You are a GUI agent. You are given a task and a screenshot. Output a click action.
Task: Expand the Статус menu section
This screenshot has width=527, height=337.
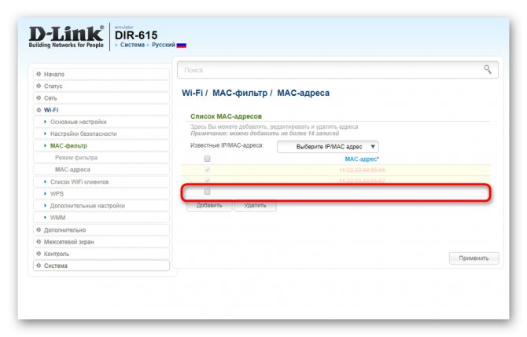[x=101, y=86]
